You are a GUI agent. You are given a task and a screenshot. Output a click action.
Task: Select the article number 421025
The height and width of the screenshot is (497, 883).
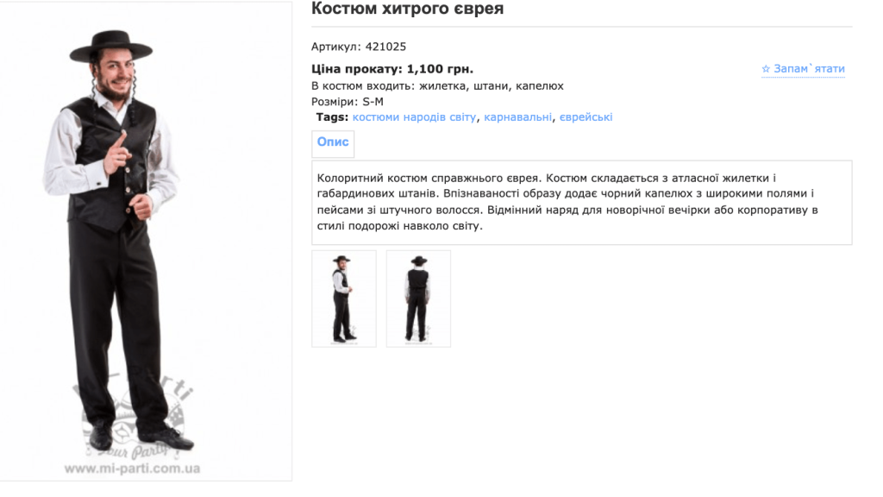(385, 47)
